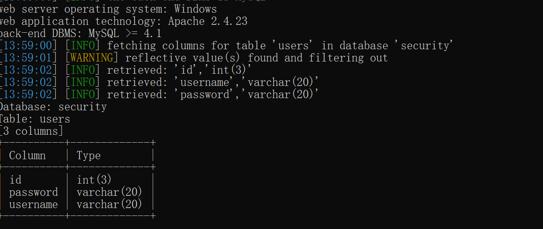
Task: Click the word Windows in the operating system line
Action: pos(195,9)
